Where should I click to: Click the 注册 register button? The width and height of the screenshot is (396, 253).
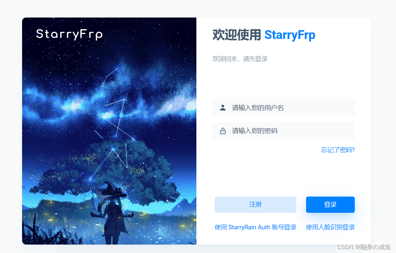[x=255, y=205]
